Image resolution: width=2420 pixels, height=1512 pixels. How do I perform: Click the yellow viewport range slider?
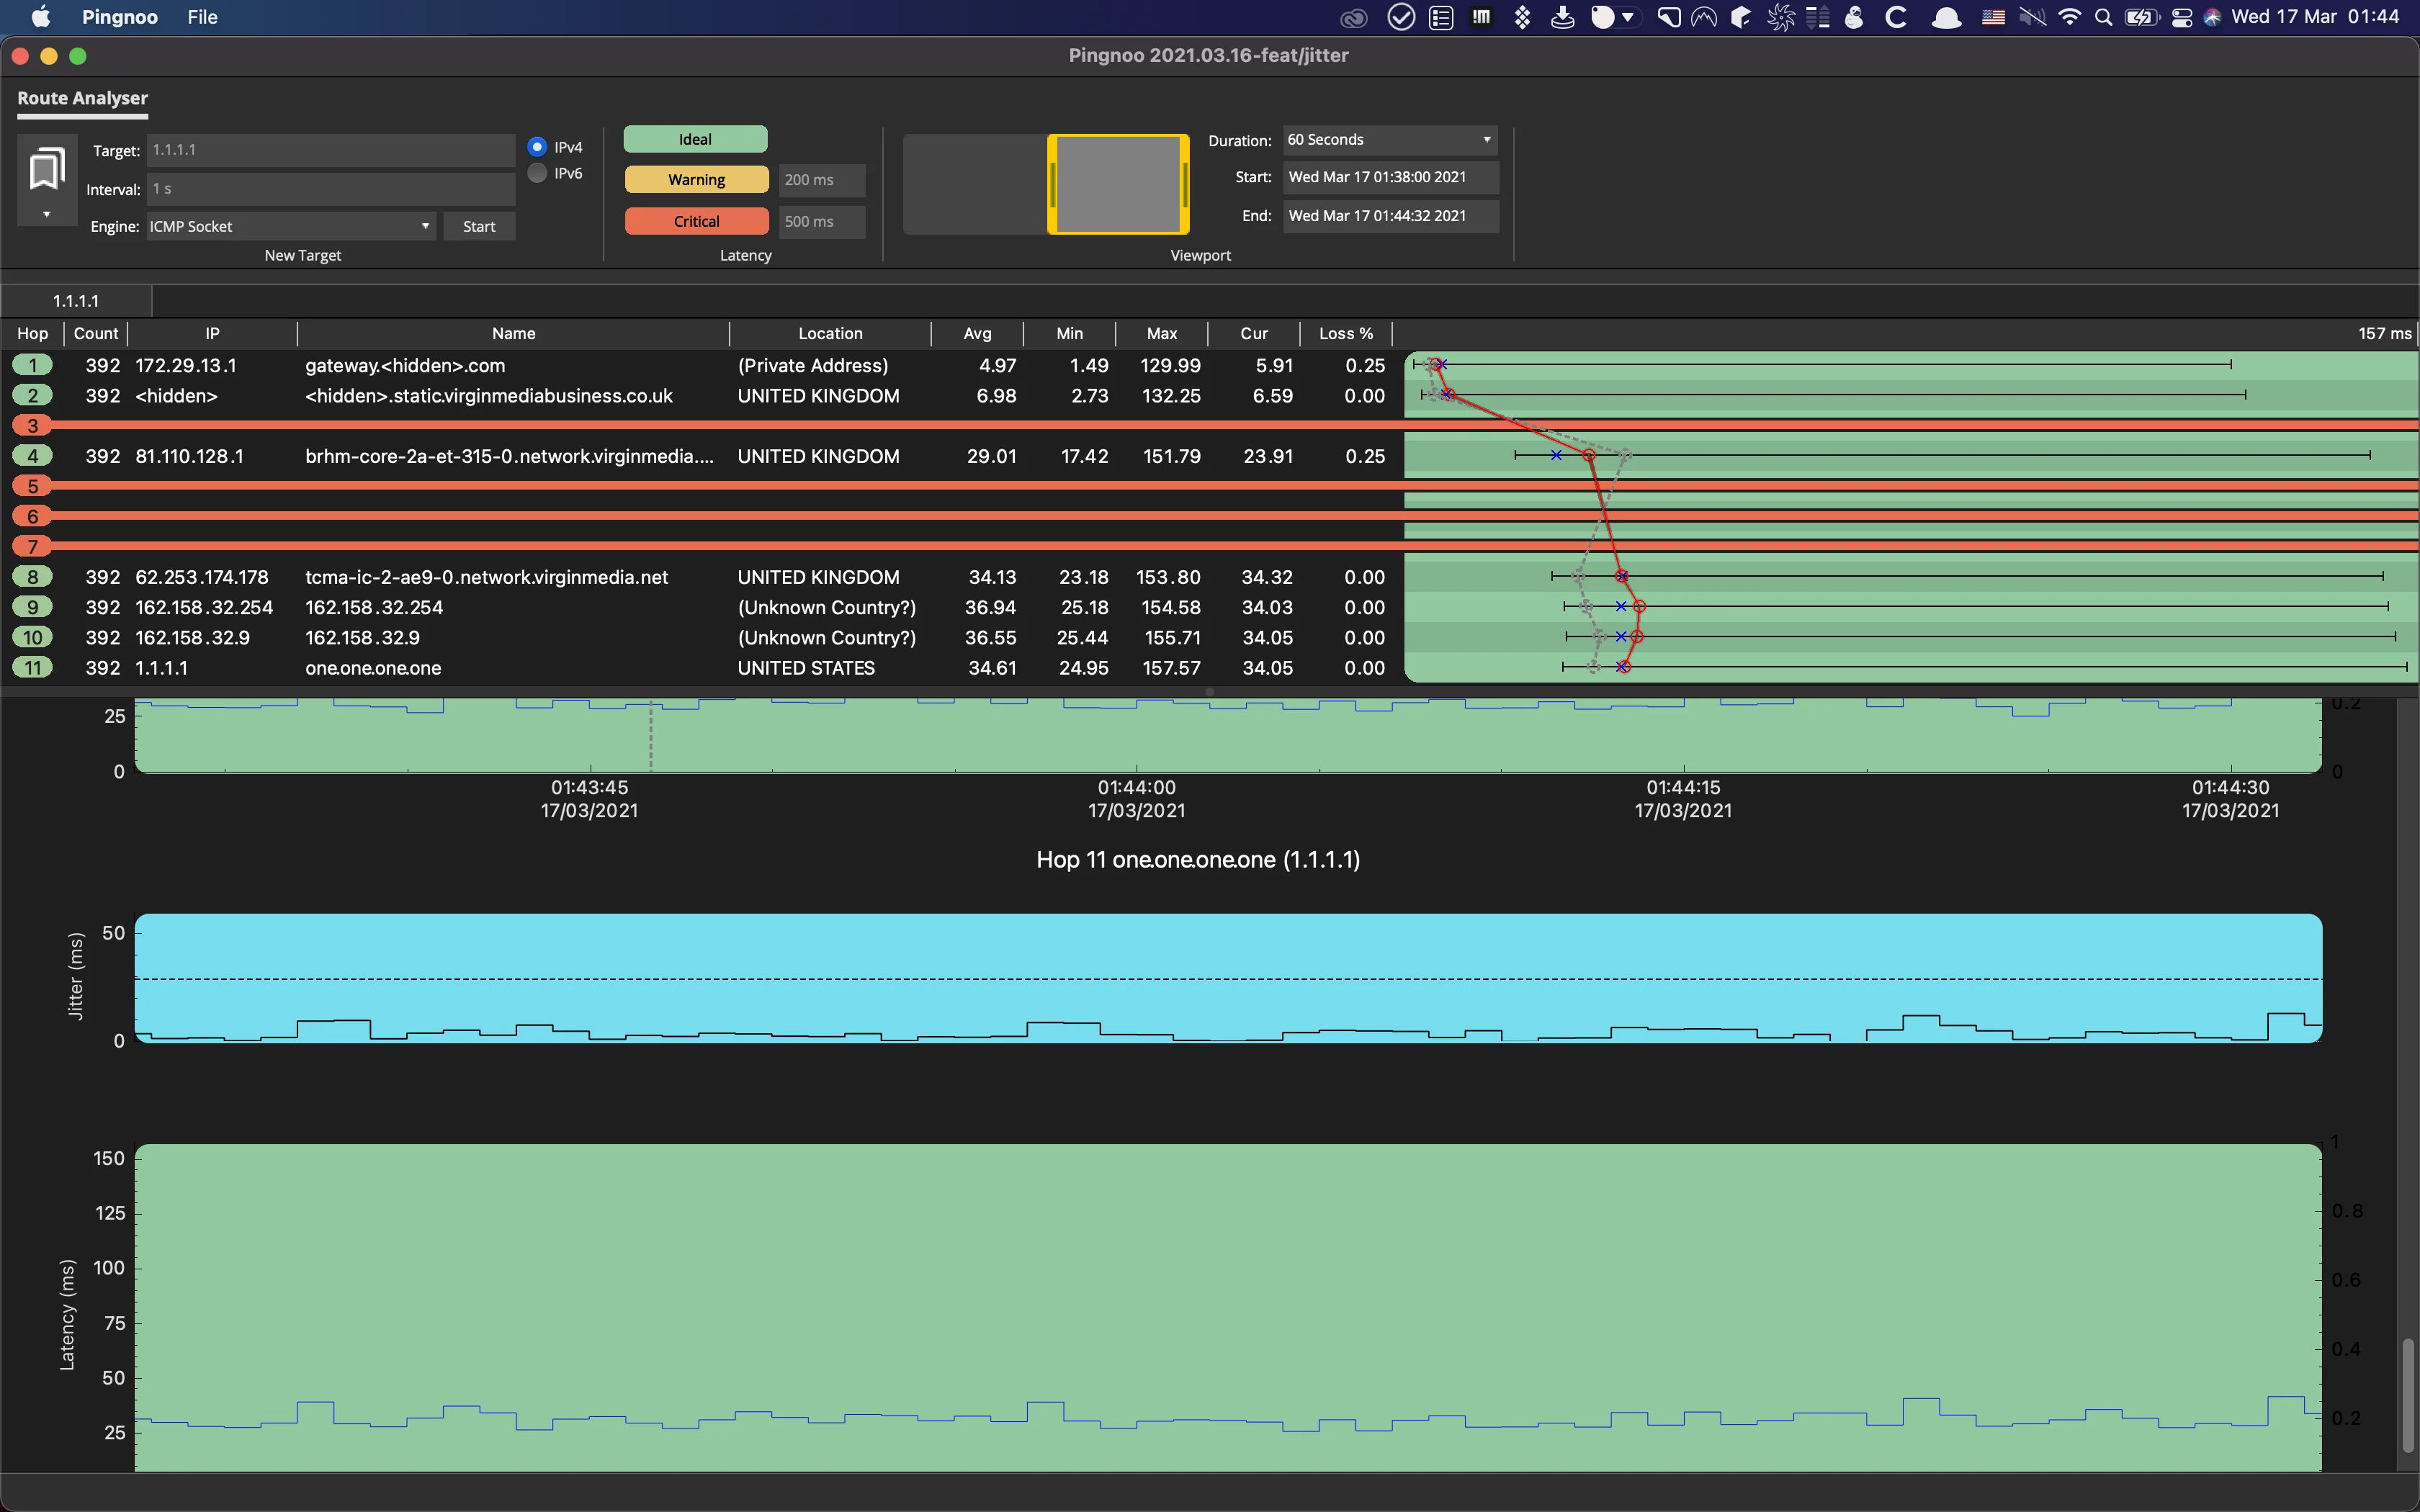(1118, 184)
